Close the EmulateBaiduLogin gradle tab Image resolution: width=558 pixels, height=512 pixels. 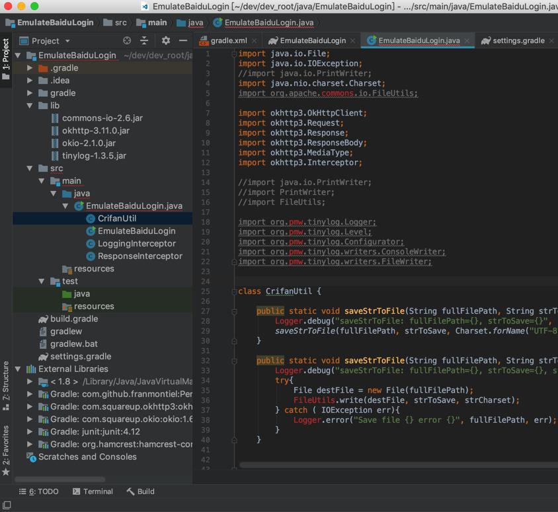tap(352, 41)
